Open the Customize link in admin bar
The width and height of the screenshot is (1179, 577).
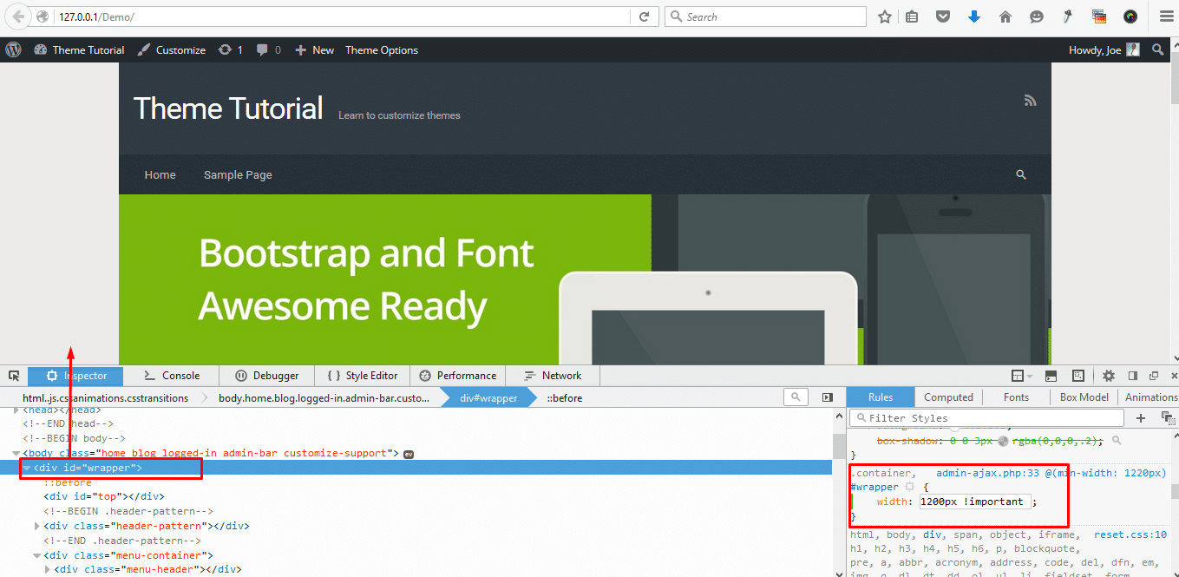coord(171,50)
